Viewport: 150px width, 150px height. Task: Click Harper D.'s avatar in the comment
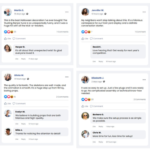[8, 48]
